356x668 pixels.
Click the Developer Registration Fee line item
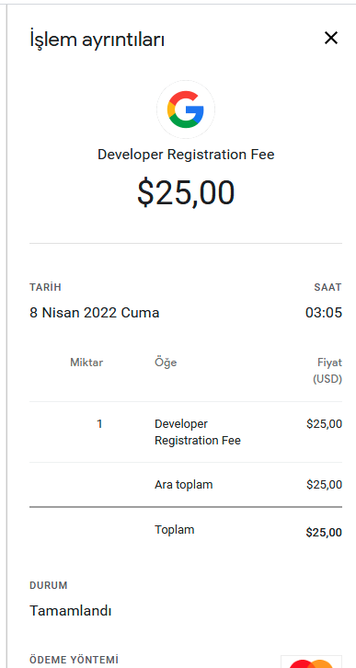(198, 432)
